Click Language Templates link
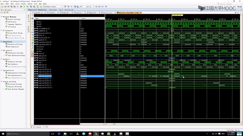The width and height of the screenshot is (243, 136). 15,24
